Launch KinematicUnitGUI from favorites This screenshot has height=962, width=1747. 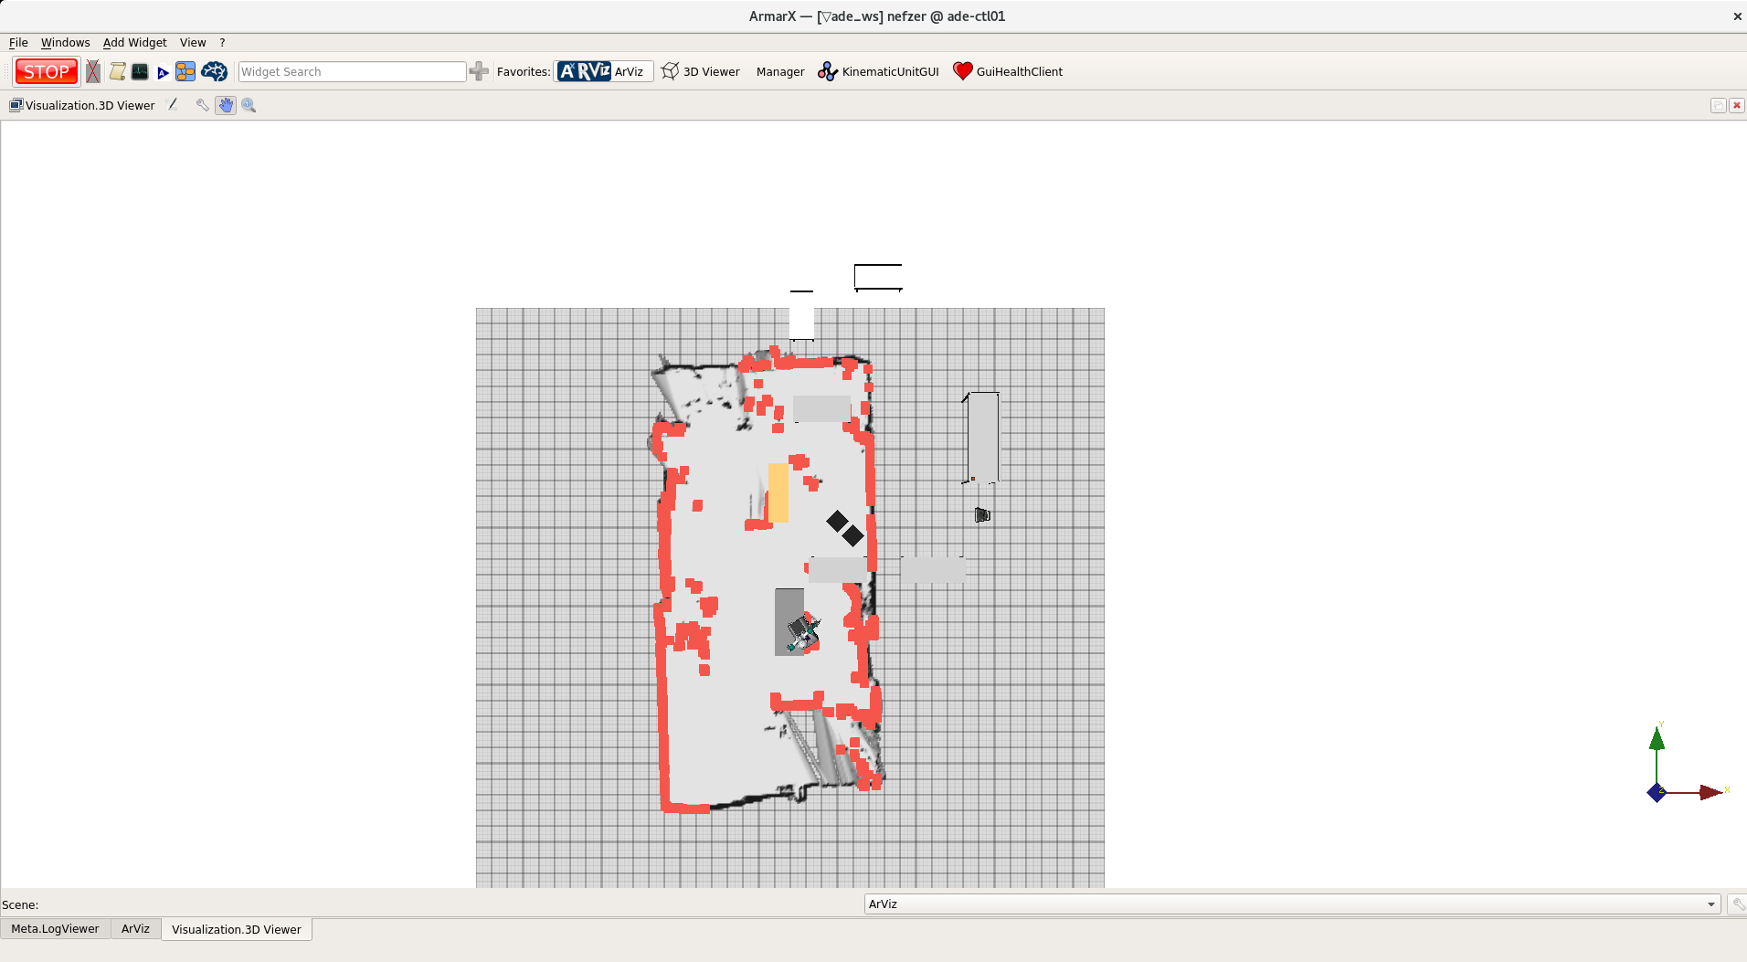point(878,71)
